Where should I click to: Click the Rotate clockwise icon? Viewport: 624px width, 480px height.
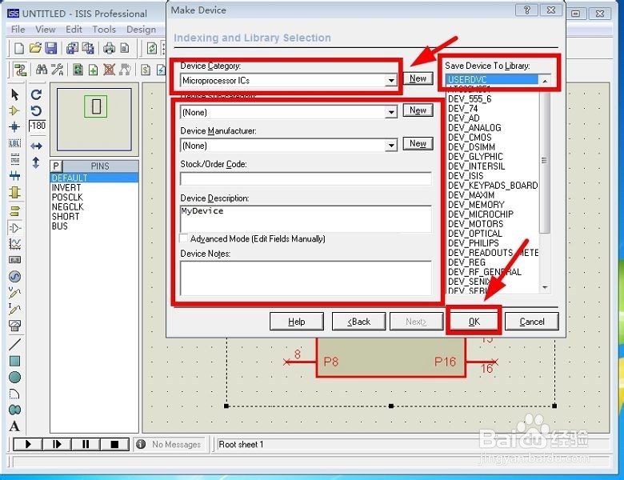(36, 94)
